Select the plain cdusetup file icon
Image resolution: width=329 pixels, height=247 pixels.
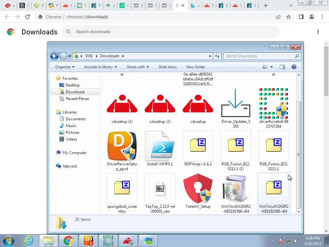(198, 105)
